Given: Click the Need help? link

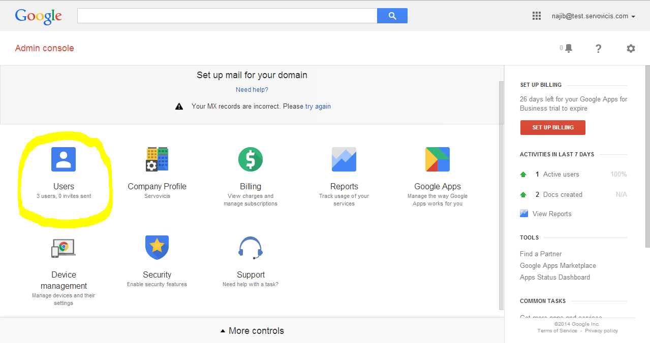Looking at the screenshot, I should pyautogui.click(x=252, y=90).
